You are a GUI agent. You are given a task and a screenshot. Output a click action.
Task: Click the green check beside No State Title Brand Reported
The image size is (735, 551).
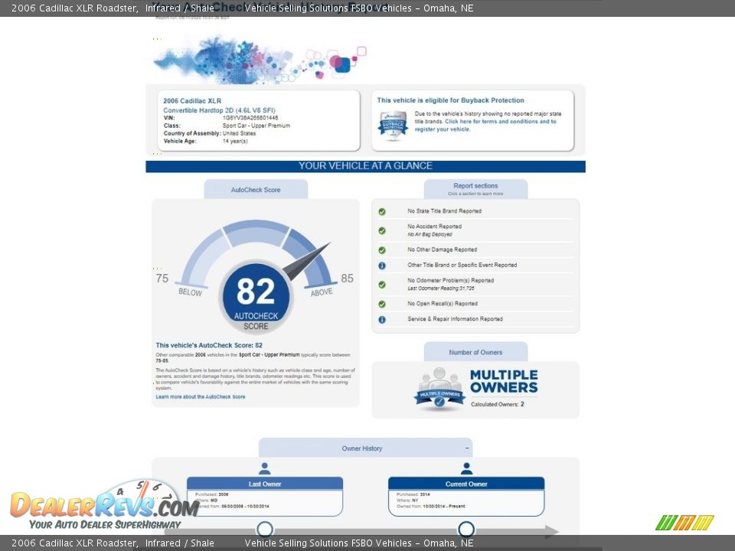382,211
